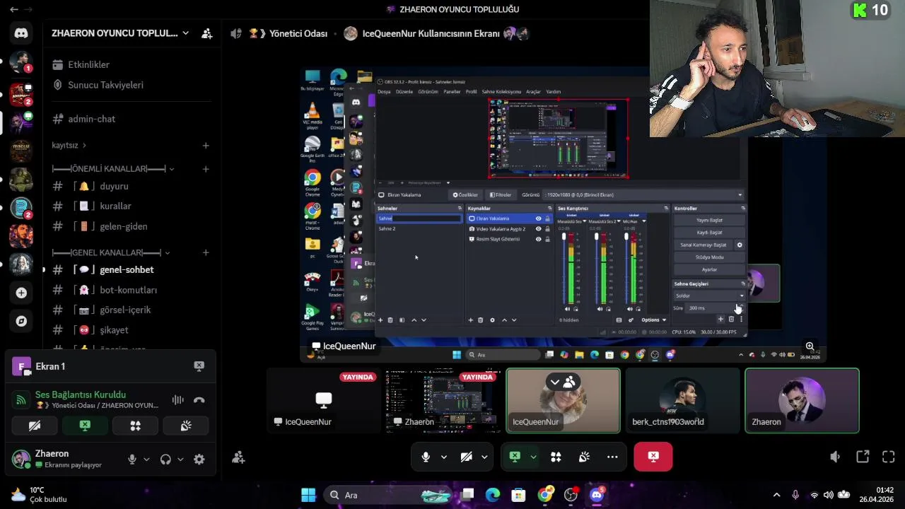Mute the microphone in the call controls
The width and height of the screenshot is (905, 509).
426,457
